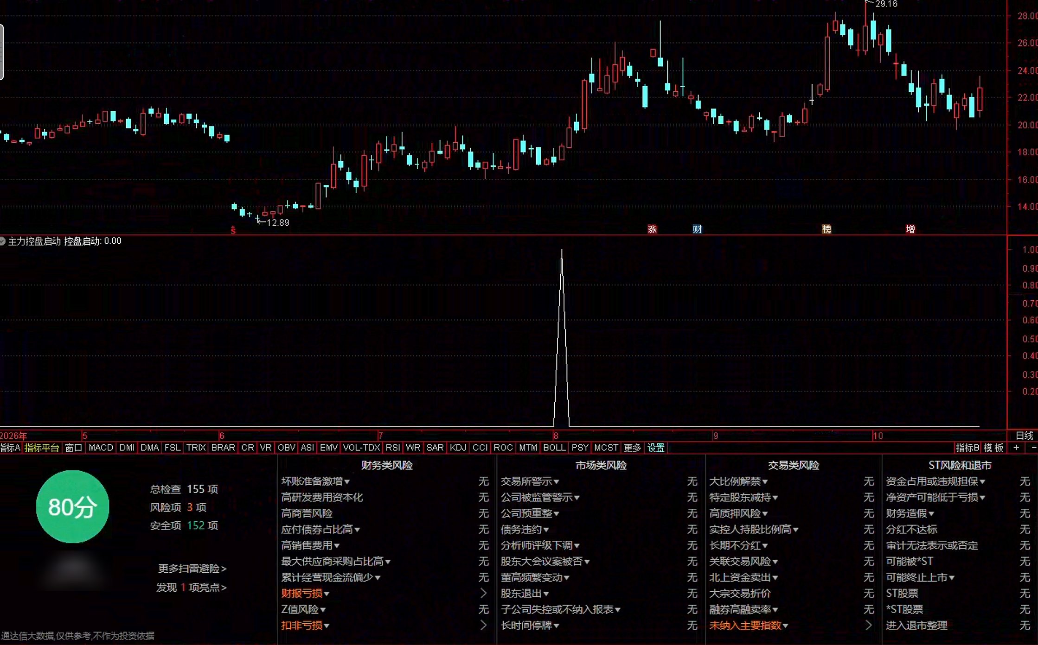Click the minus icon on the indicator bar

point(1033,448)
